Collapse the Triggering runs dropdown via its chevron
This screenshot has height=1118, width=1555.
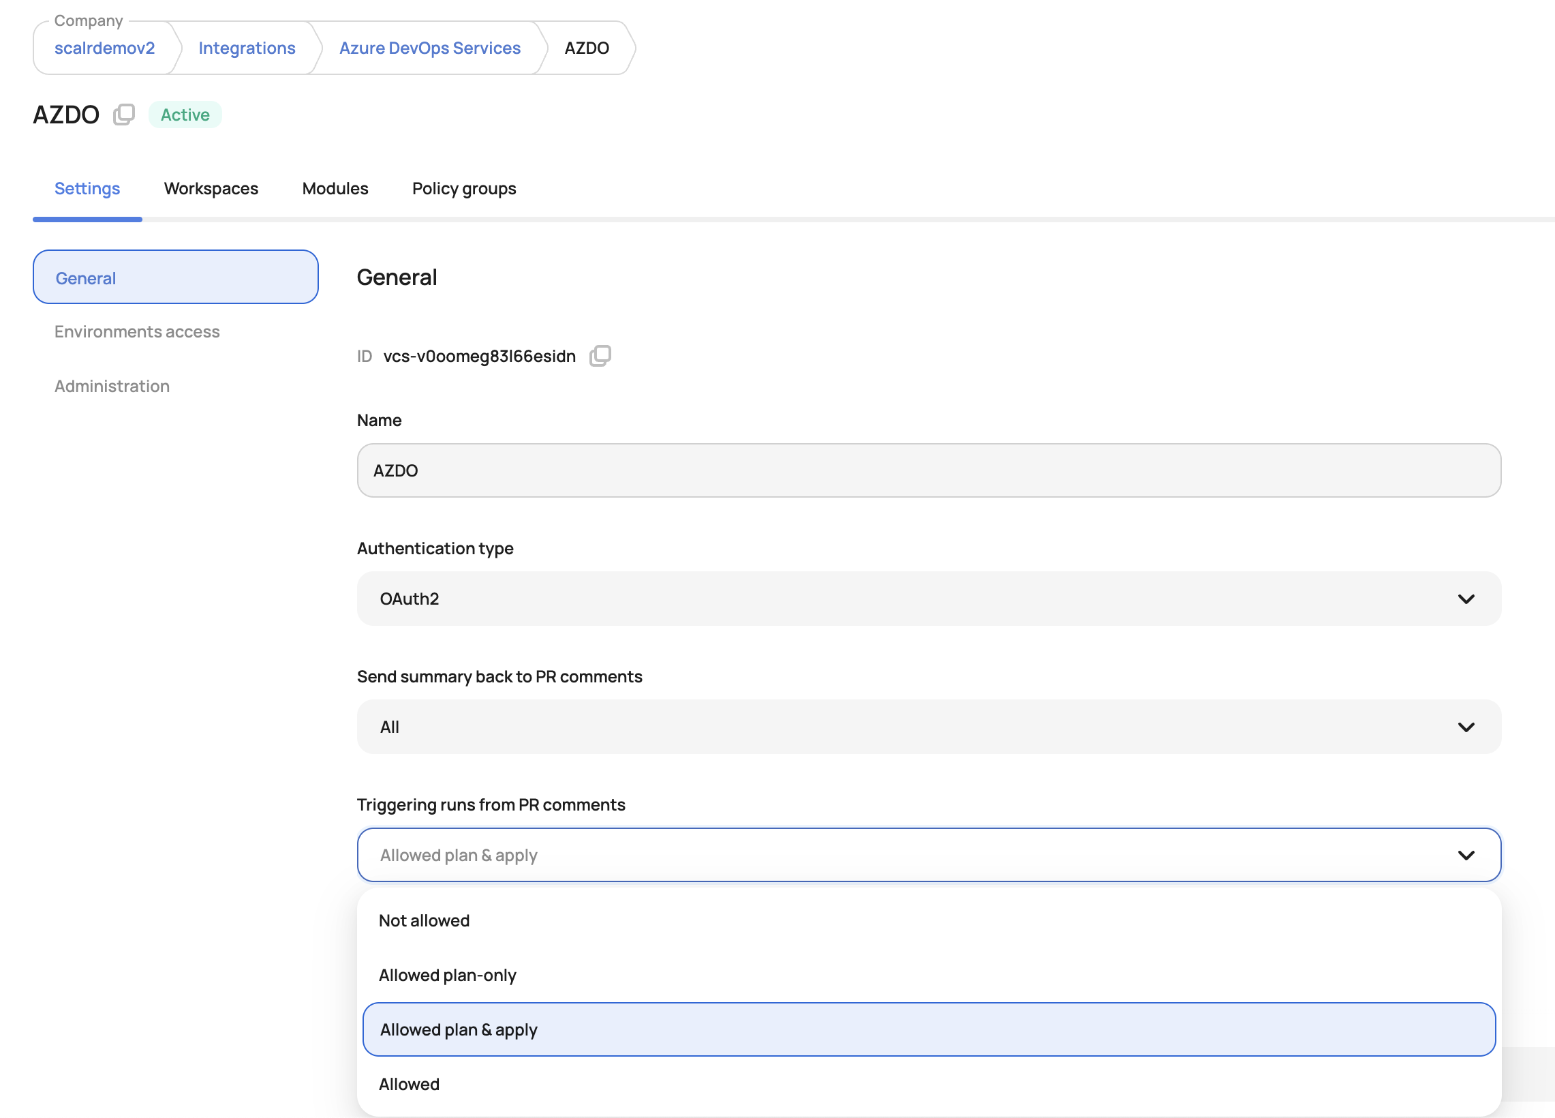point(1465,856)
